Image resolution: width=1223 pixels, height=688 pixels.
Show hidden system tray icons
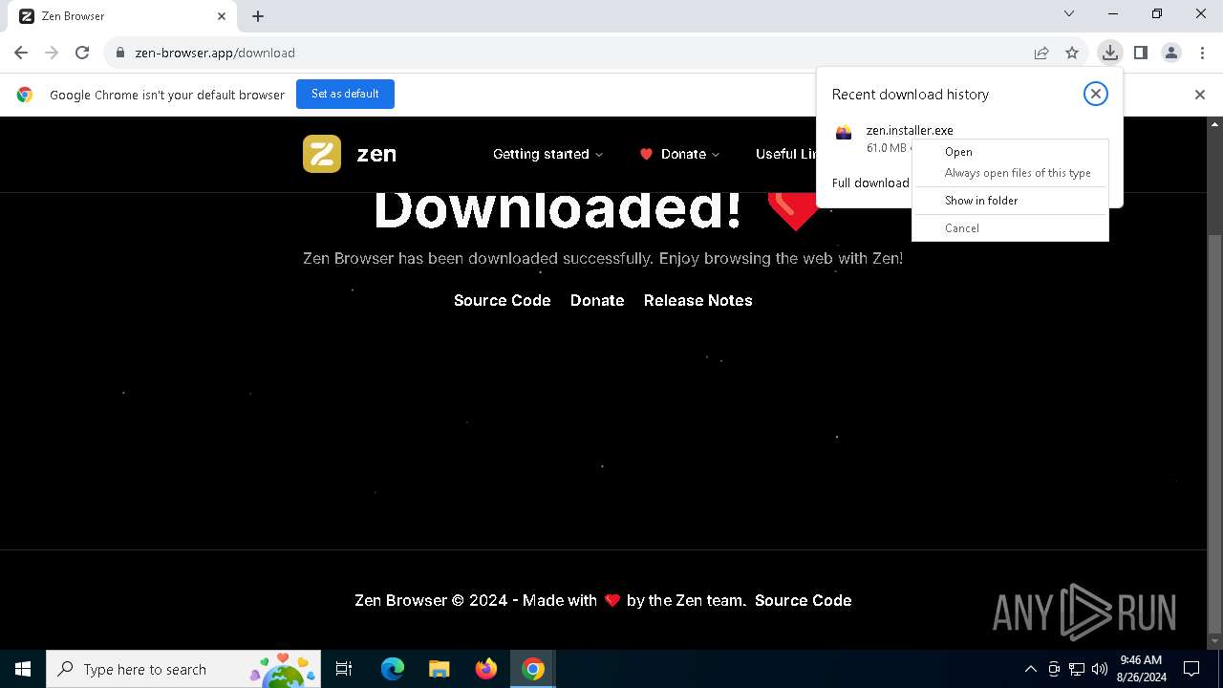pyautogui.click(x=1030, y=669)
